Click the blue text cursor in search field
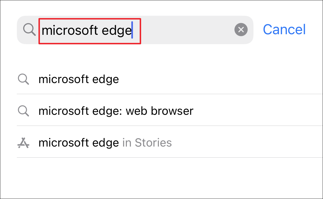 click(132, 30)
